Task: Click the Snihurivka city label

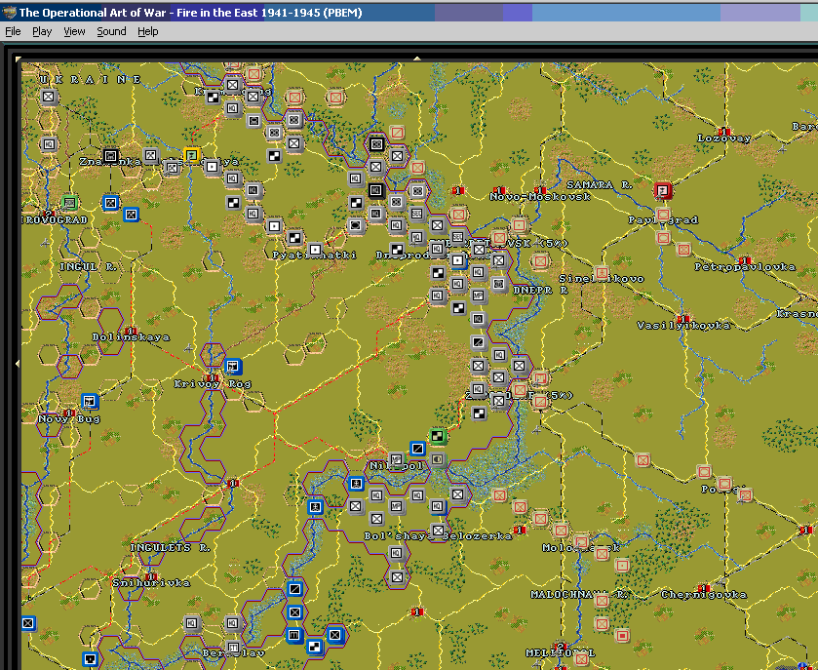Action: click(x=151, y=583)
